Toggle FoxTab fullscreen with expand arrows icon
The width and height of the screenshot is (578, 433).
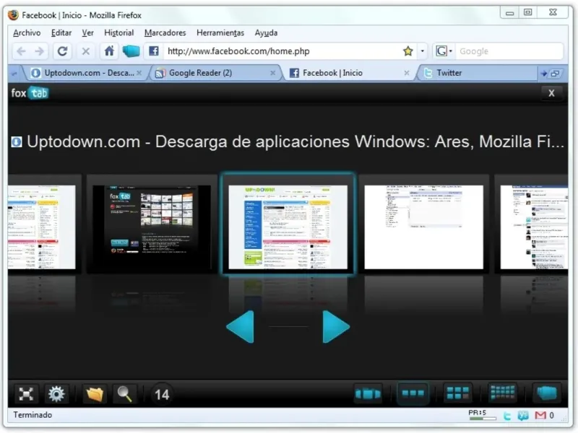(26, 394)
